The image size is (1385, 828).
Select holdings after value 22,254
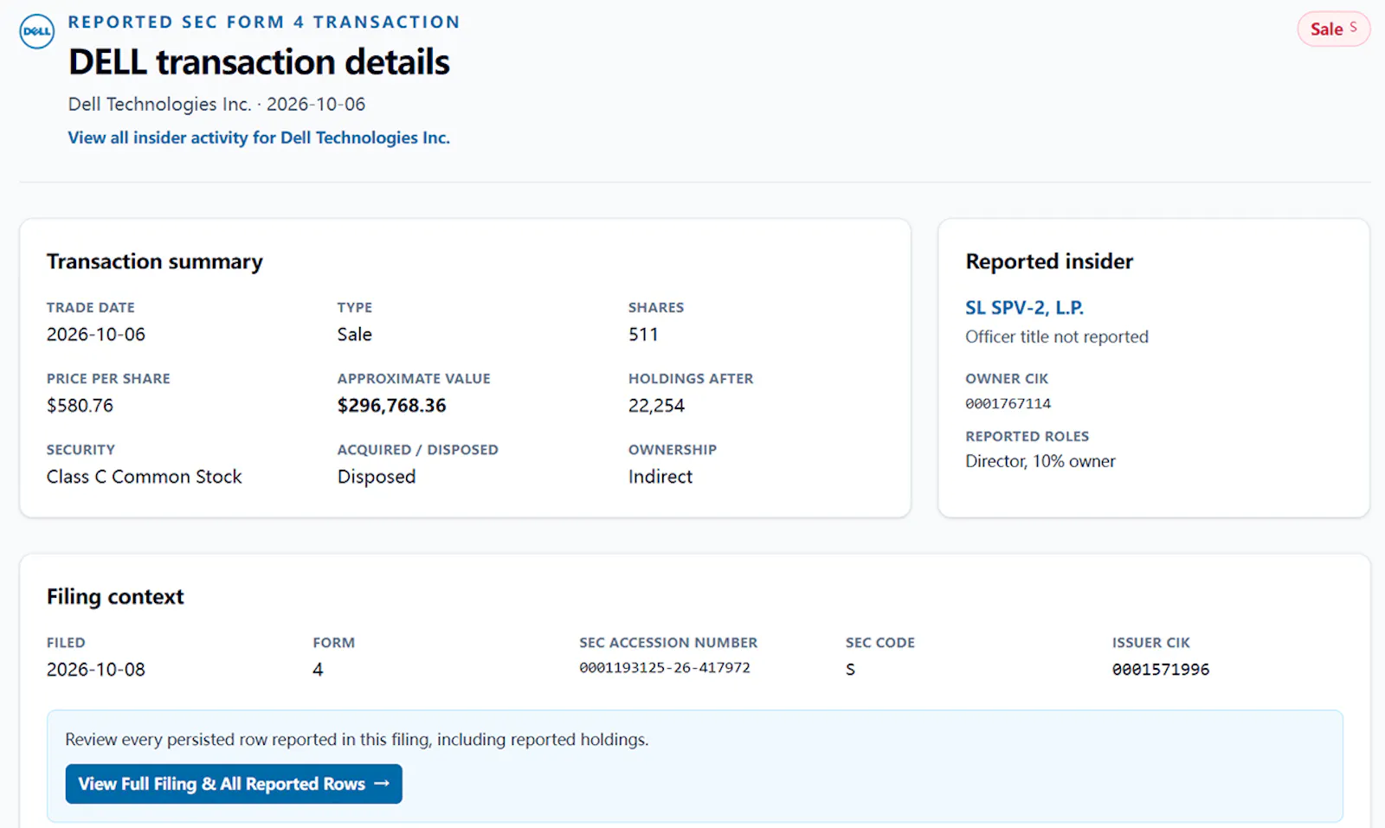coord(656,406)
